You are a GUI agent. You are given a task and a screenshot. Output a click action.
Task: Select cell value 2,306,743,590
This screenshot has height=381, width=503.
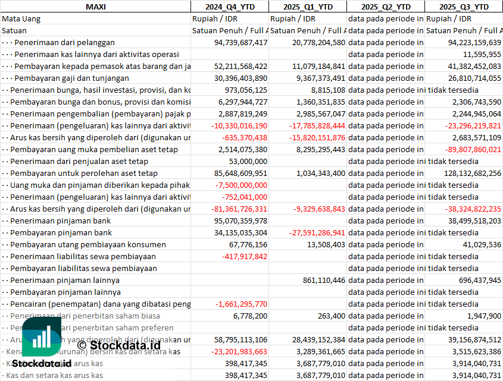pos(477,102)
